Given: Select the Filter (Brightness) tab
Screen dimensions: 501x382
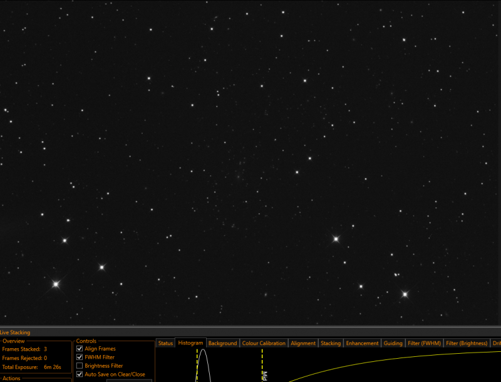Looking at the screenshot, I should 467,343.
